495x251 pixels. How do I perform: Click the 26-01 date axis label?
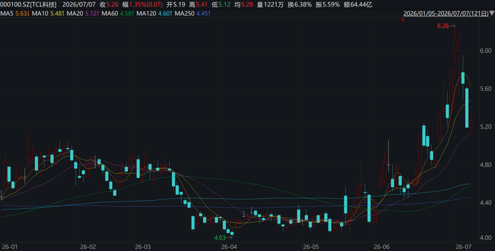[x=10, y=246]
